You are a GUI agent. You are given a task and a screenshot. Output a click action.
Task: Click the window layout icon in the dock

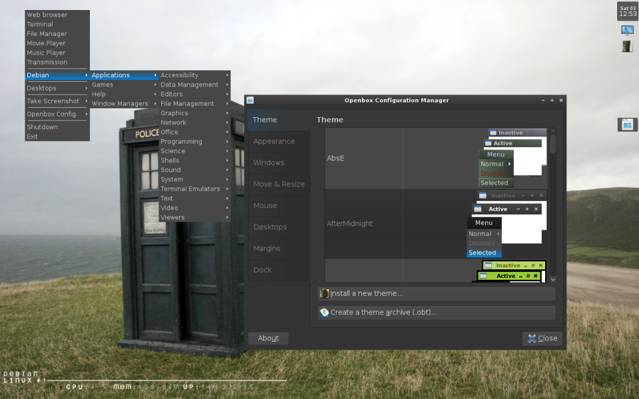click(x=627, y=124)
